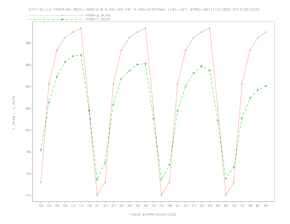Select the PARM=F_MEAN legend label

98,19
